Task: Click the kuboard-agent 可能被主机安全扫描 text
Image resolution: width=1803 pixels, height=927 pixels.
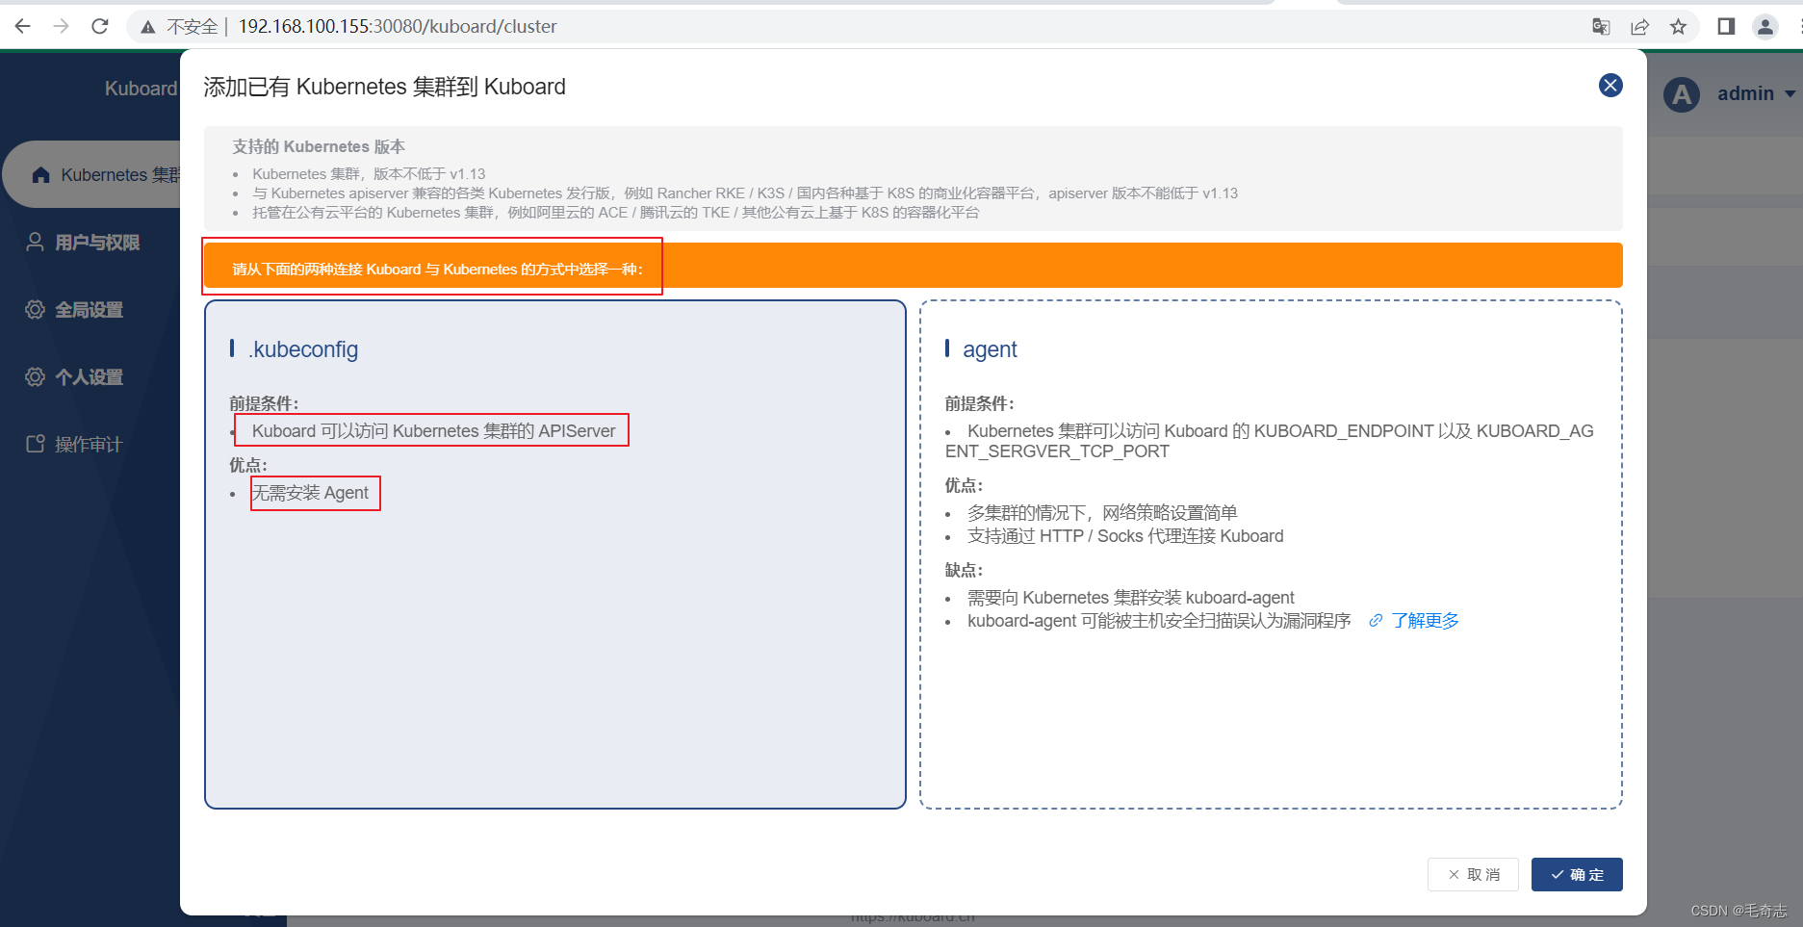Action: (x=1159, y=621)
